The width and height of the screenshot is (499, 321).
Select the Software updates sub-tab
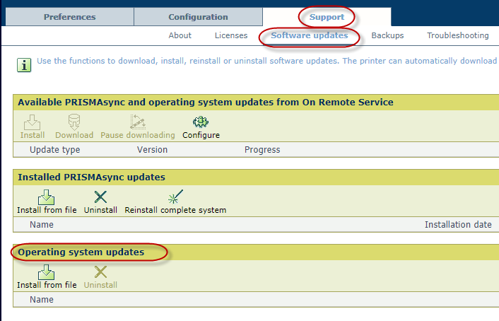(310, 35)
